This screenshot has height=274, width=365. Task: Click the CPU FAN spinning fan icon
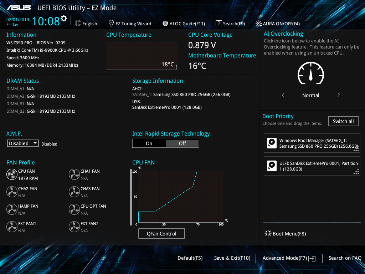coord(12,174)
